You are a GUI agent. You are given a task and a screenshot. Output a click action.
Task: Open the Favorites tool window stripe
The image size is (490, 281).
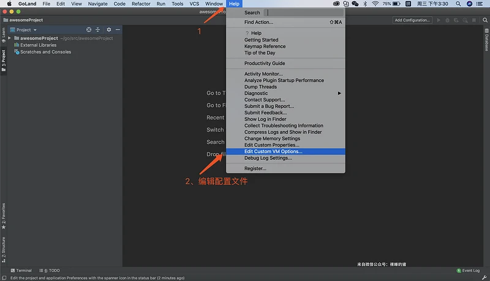click(x=4, y=216)
